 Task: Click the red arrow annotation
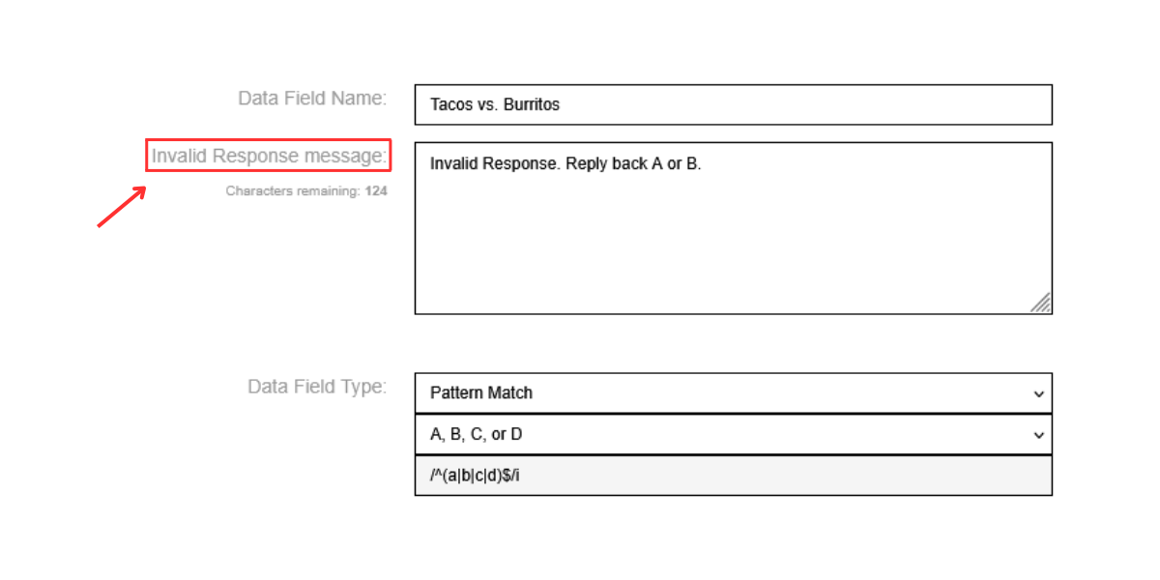(x=122, y=207)
